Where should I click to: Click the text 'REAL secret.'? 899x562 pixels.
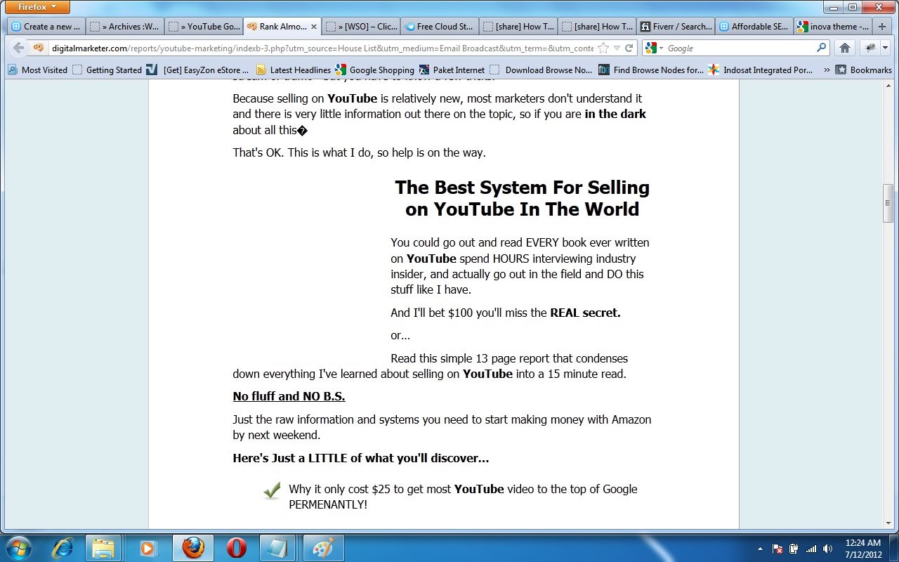(585, 313)
